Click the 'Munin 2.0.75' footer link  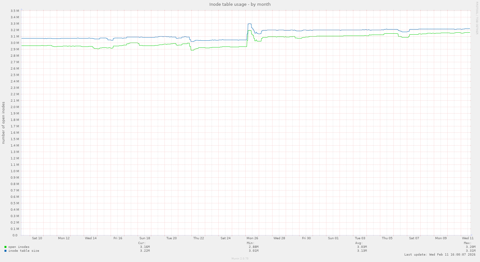click(x=240, y=258)
